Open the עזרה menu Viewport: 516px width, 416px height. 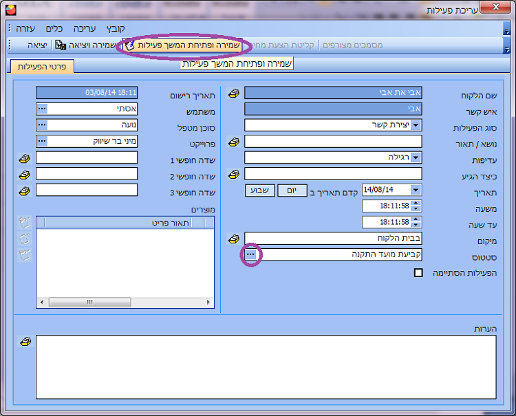[25, 29]
